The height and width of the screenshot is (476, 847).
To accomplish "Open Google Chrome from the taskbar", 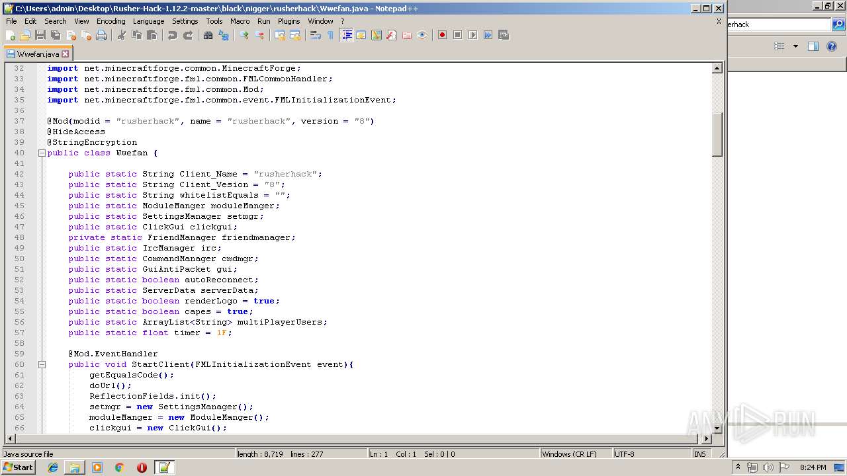I will click(119, 467).
